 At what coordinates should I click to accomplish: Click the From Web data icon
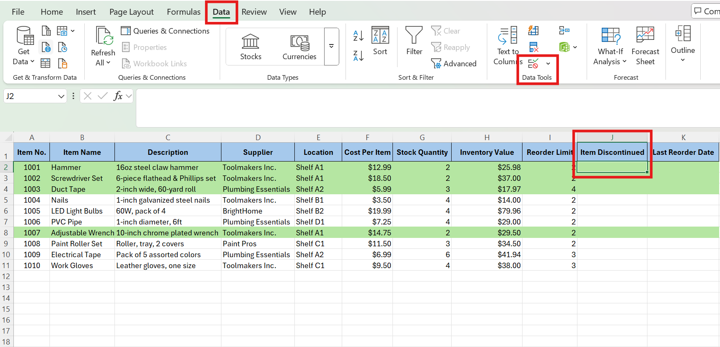click(46, 47)
